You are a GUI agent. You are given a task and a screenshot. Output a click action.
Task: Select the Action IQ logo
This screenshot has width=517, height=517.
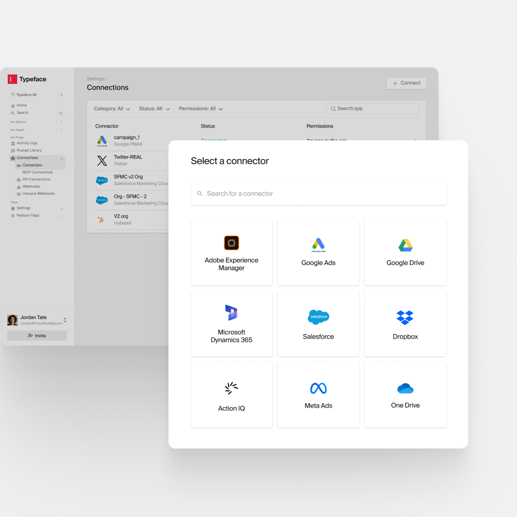coord(231,388)
